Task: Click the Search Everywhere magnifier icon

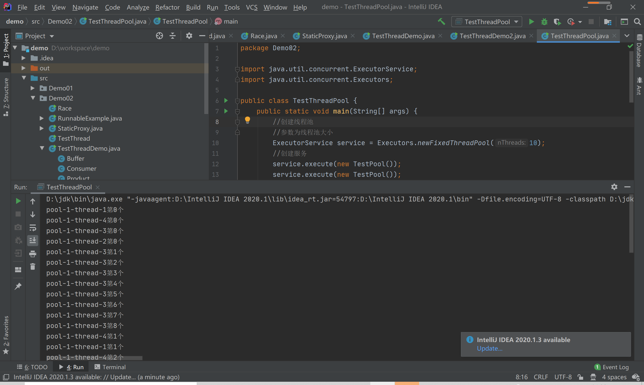Action: point(637,22)
